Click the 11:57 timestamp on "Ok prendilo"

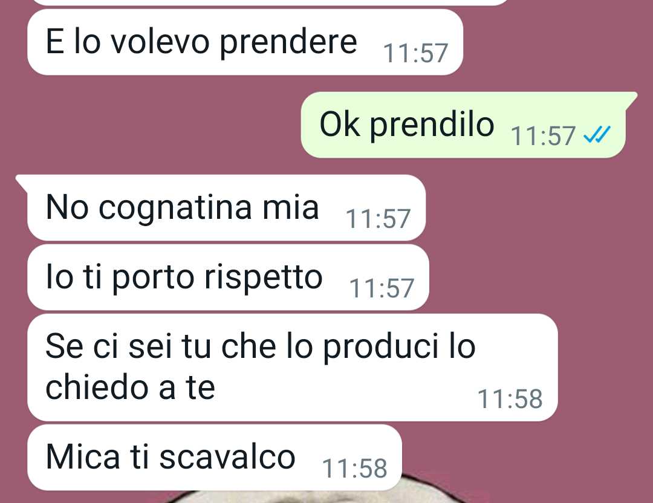(x=542, y=136)
